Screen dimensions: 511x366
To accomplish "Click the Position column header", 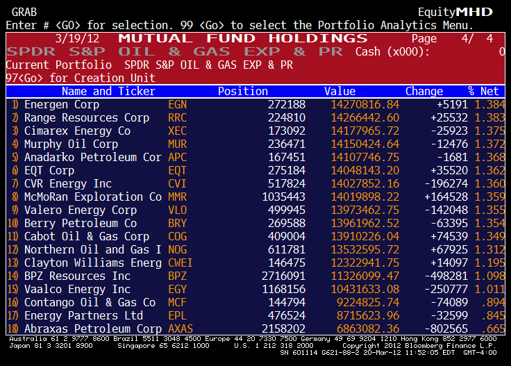I will click(243, 91).
